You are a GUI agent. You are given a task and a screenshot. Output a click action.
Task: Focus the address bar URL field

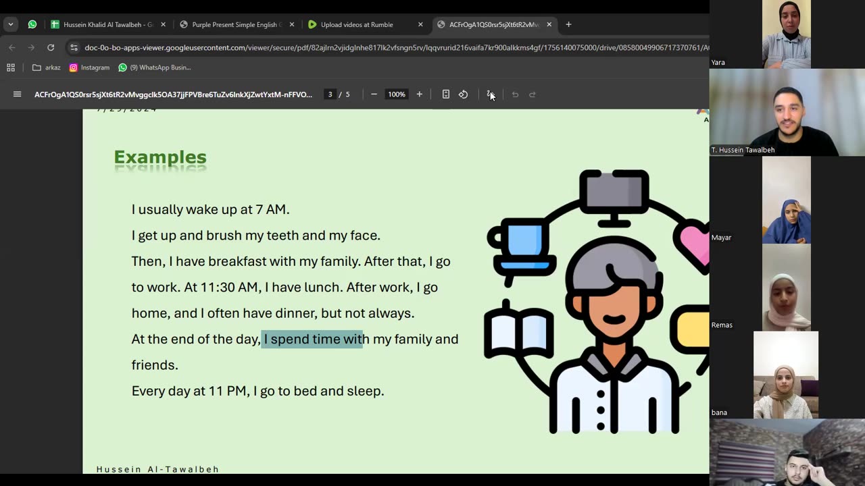(395, 48)
